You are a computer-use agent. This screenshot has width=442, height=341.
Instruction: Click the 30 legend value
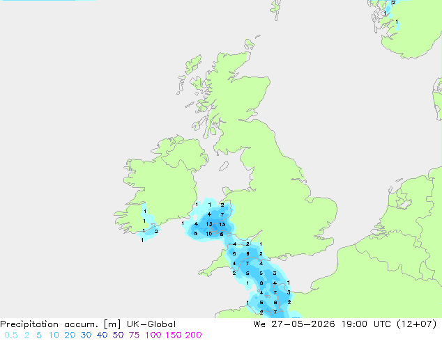tap(86, 335)
